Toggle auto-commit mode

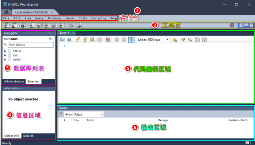point(131,39)
